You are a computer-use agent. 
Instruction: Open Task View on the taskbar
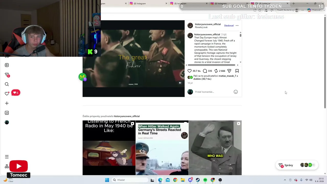tap(152, 180)
